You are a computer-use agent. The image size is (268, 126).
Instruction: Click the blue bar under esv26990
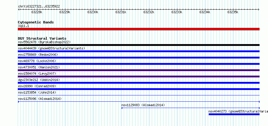pos(139,89)
